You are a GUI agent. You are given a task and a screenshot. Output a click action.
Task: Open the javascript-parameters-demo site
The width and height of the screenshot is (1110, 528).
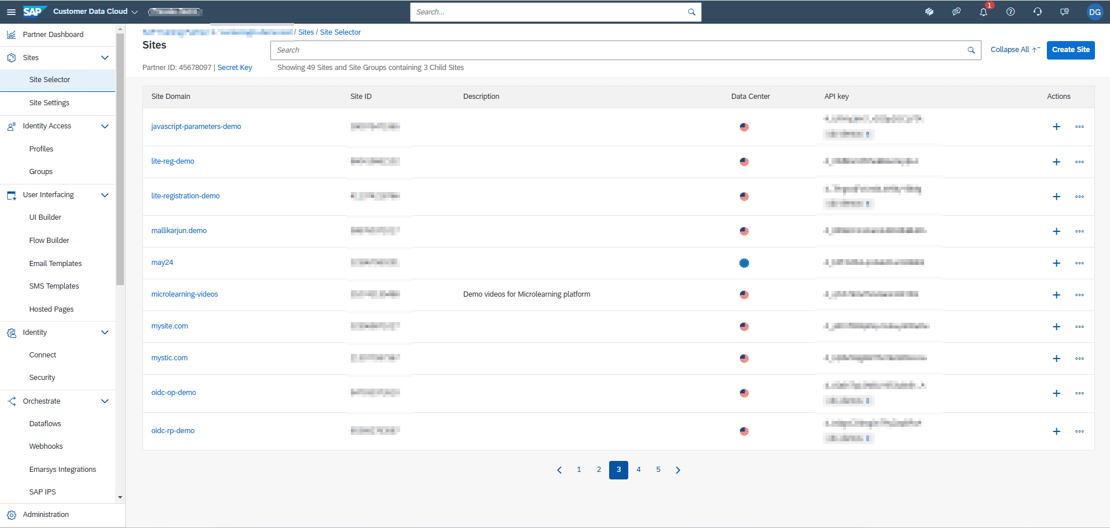click(196, 127)
